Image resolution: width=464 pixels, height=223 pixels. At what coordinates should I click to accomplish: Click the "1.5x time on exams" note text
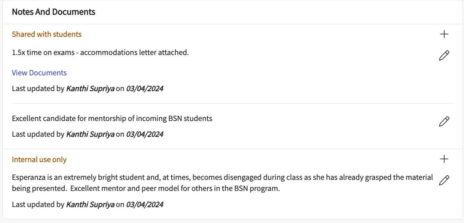[100, 52]
